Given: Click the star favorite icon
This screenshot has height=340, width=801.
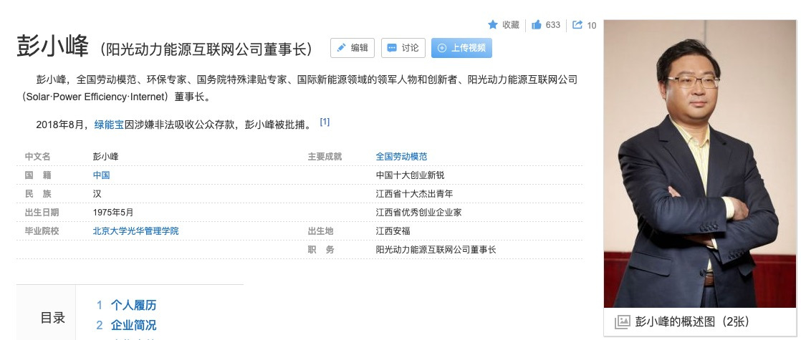Looking at the screenshot, I should pyautogui.click(x=492, y=24).
